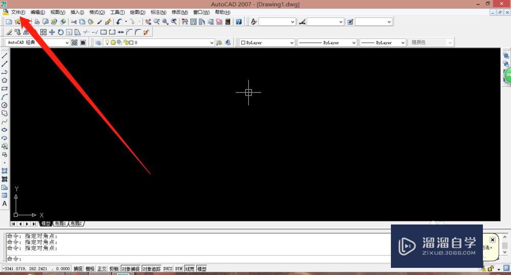Open the 窗口(W) menu
511x275 pixels.
pyautogui.click(x=201, y=12)
